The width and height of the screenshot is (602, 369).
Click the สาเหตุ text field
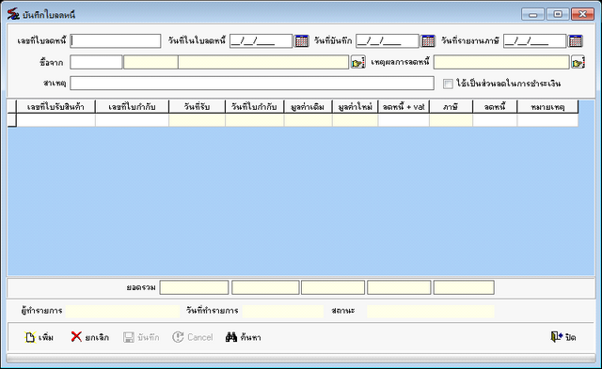pyautogui.click(x=252, y=84)
